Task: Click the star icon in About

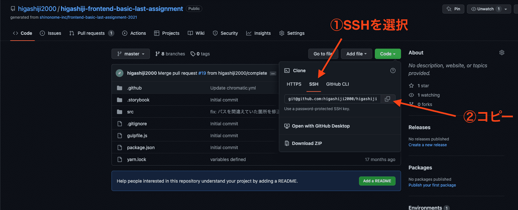Action: (x=411, y=86)
